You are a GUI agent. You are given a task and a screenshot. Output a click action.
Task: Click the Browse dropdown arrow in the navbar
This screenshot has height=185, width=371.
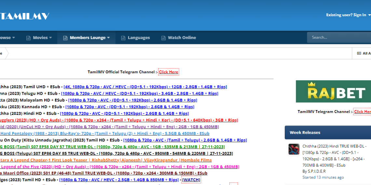[14, 38]
